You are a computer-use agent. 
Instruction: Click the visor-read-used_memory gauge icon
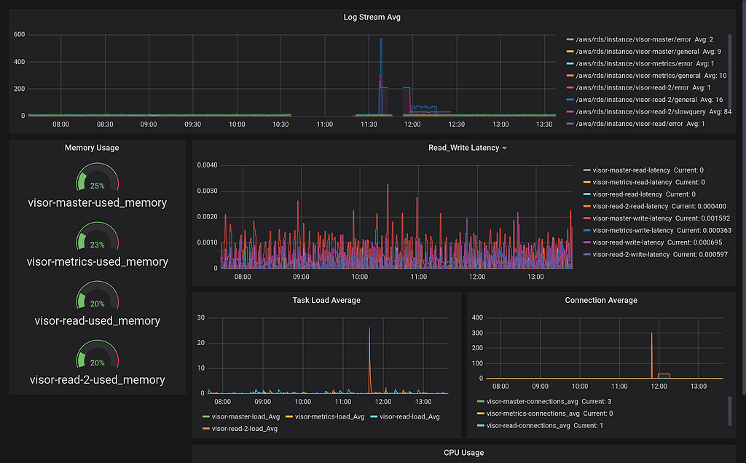[98, 295]
